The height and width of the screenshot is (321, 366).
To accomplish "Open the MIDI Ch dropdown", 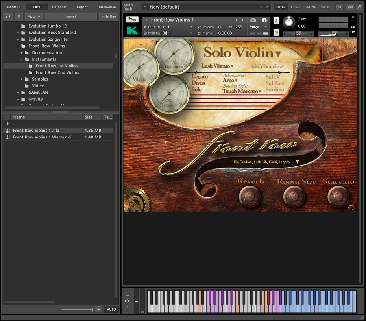I will click(x=168, y=33).
